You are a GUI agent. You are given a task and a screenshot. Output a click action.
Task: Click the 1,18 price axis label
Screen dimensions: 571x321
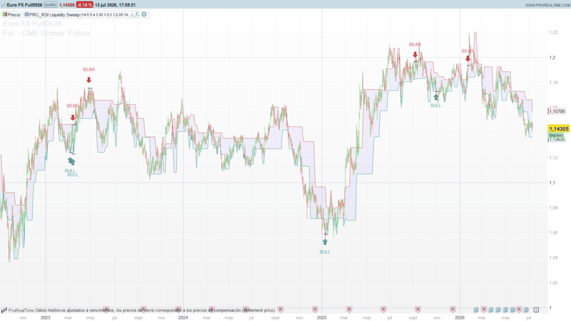(x=553, y=82)
